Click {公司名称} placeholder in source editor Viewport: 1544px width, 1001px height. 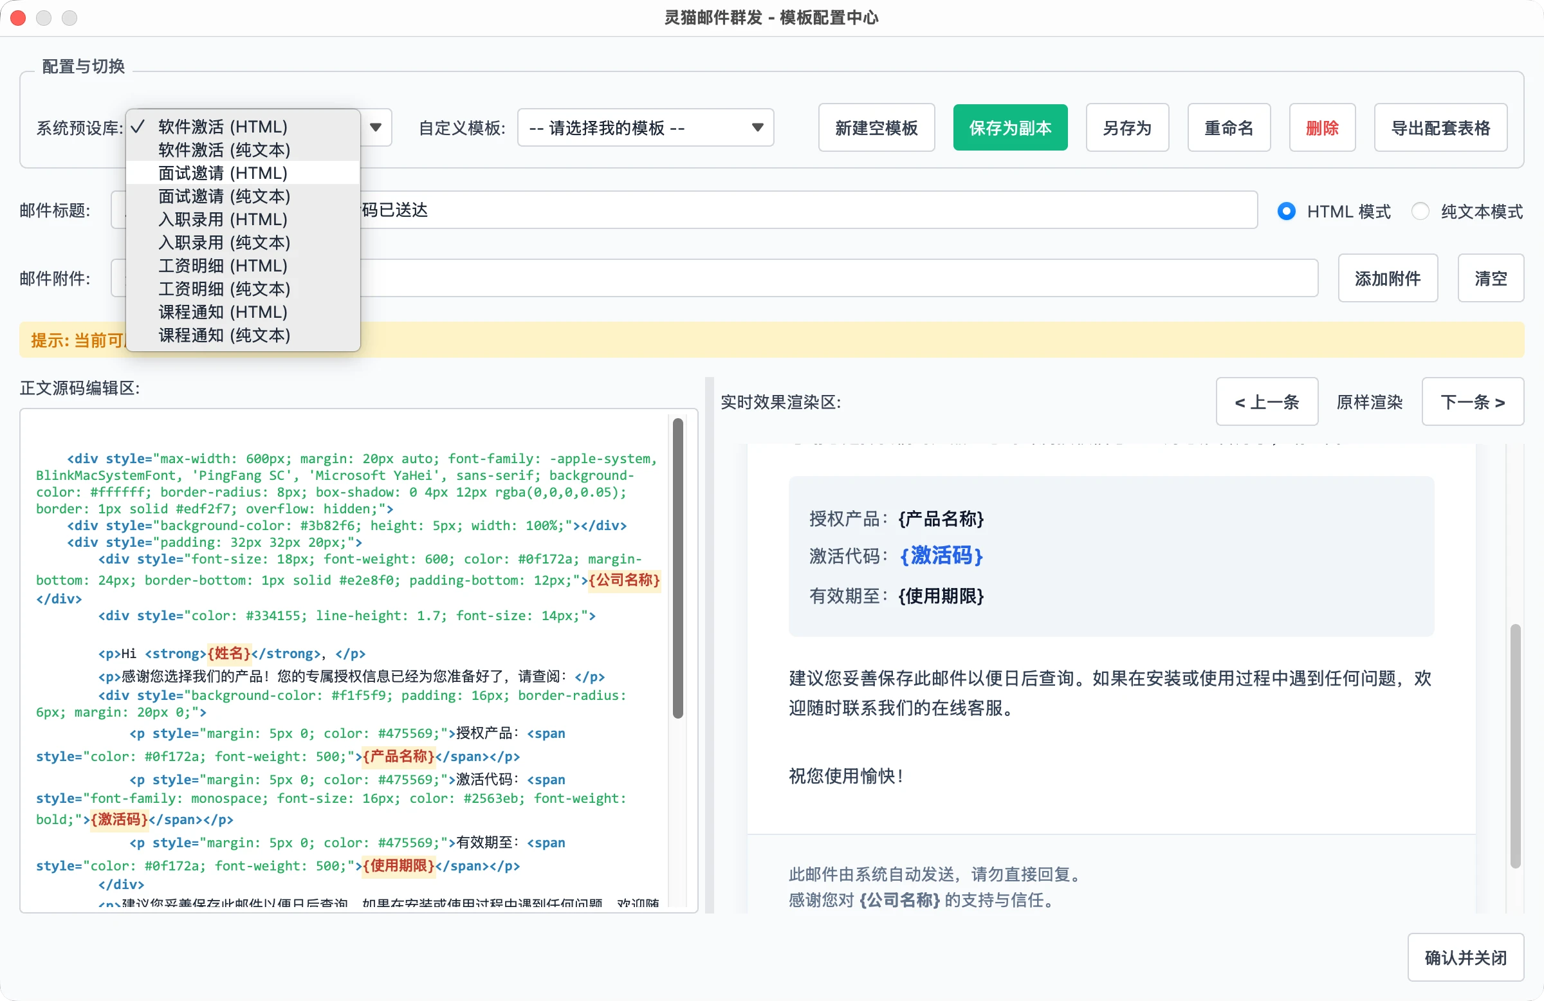click(x=624, y=580)
